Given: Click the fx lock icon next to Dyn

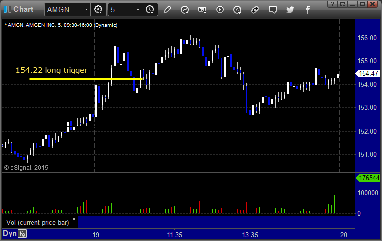Looking at the screenshot, I should click(22, 234).
